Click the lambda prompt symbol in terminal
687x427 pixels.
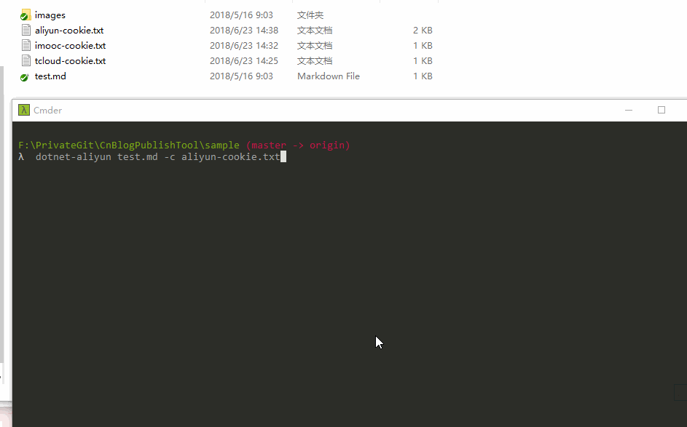21,156
